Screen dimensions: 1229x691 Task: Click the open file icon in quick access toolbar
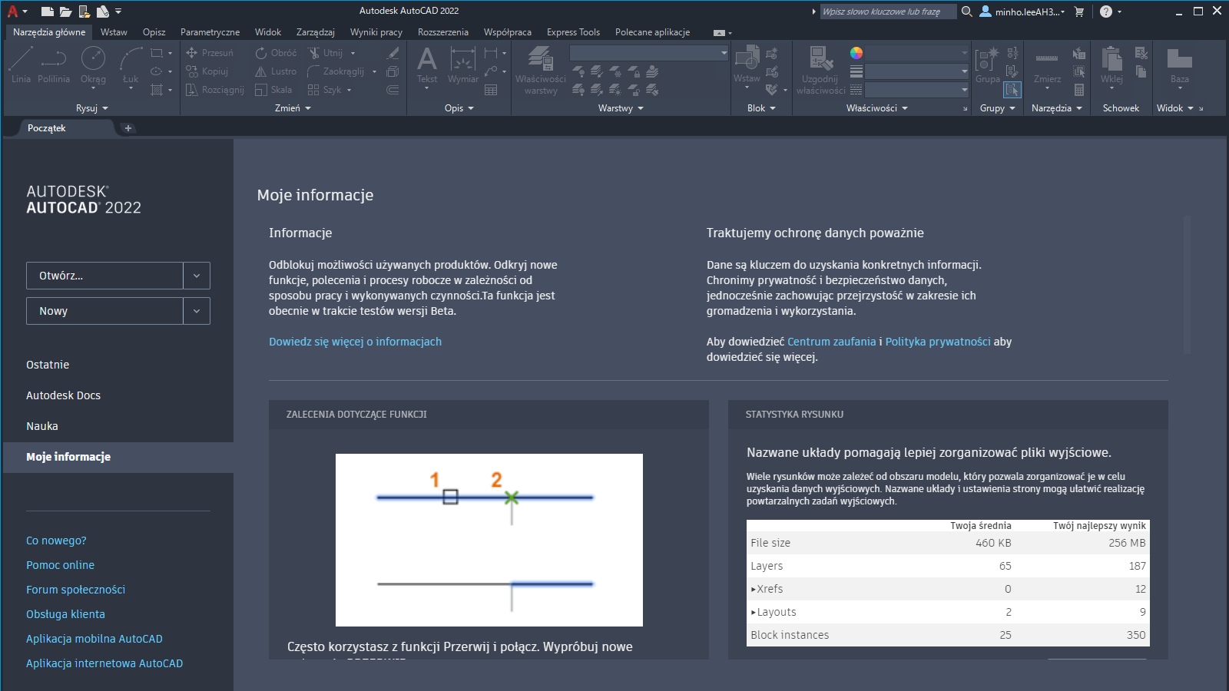[x=66, y=12]
